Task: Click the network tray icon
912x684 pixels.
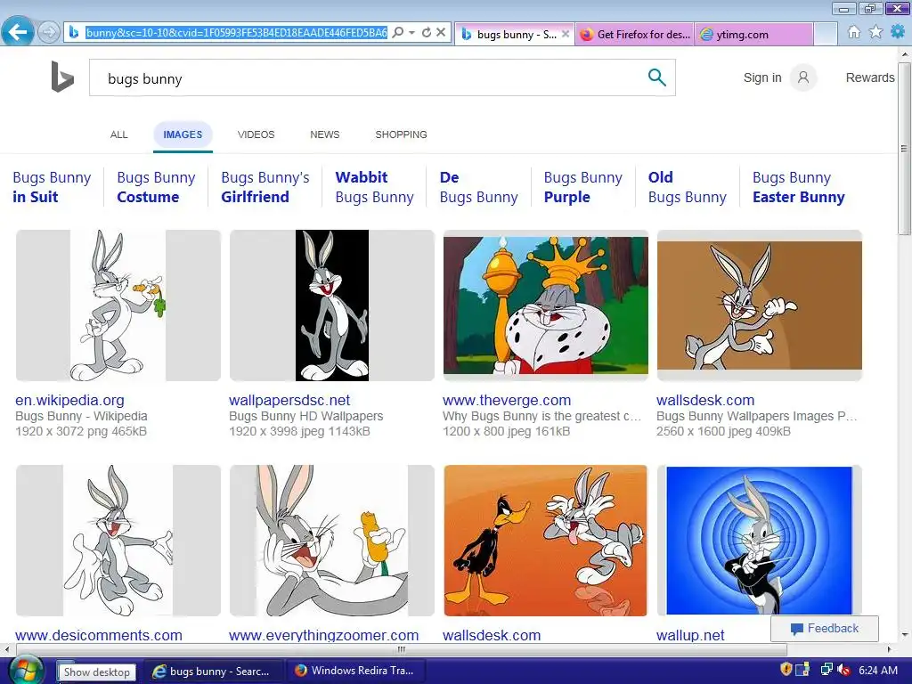Action: click(x=826, y=670)
